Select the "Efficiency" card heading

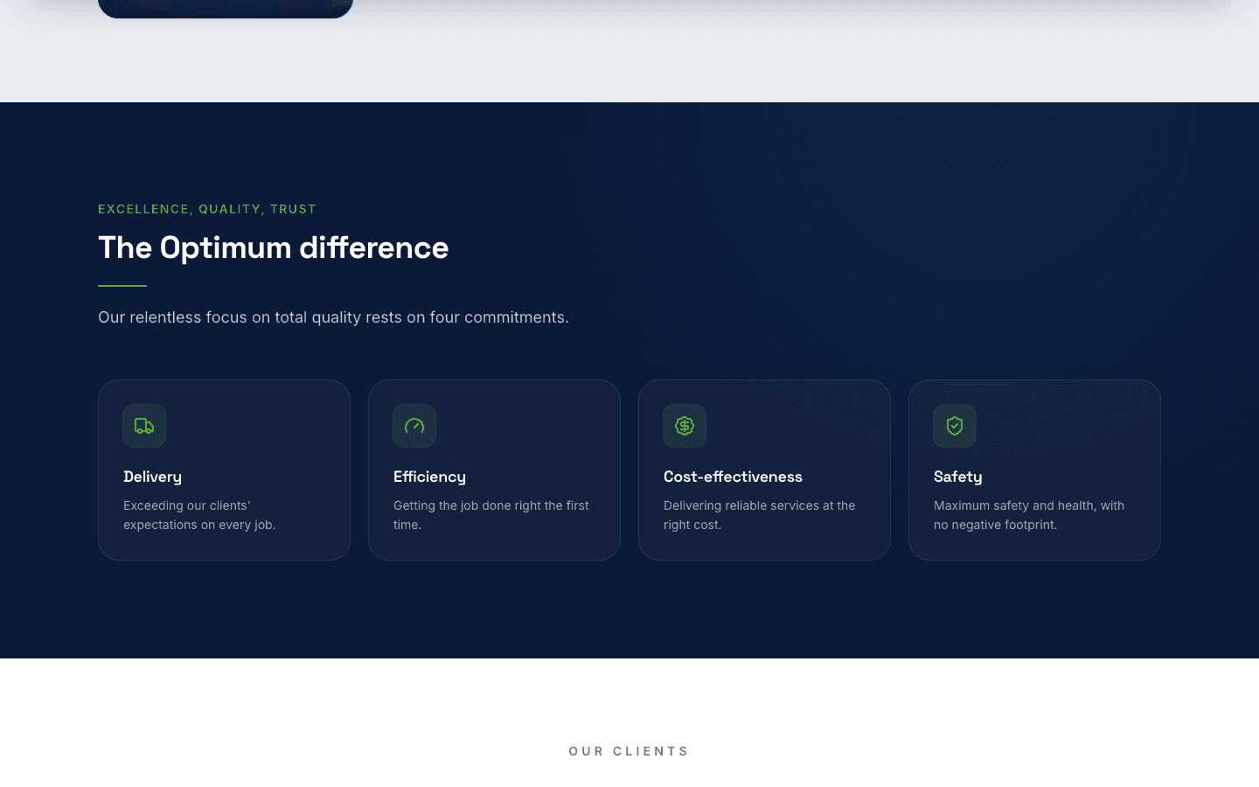(x=429, y=477)
